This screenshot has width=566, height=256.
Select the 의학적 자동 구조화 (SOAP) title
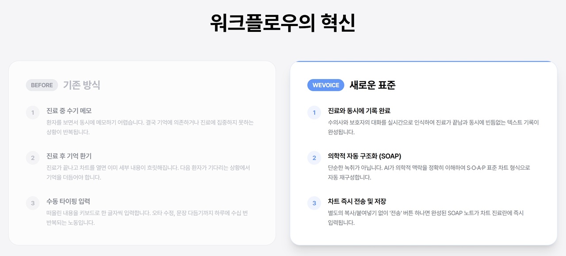(364, 156)
